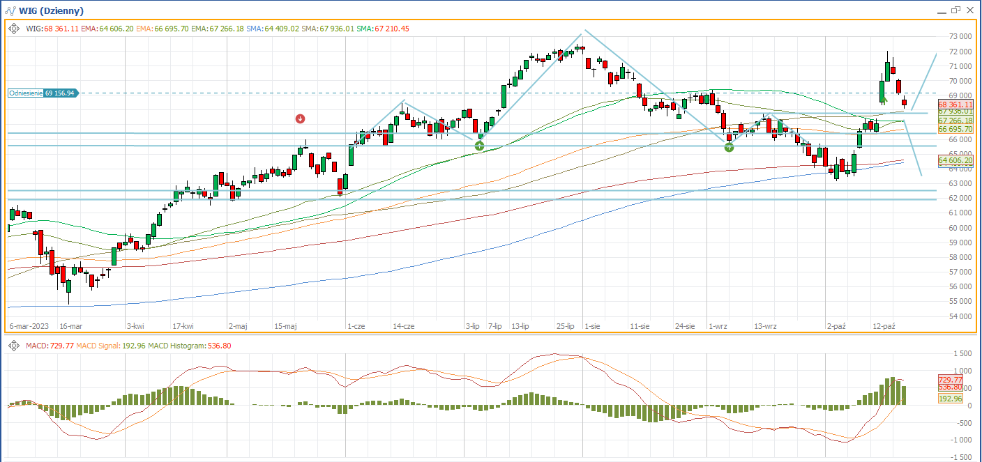Click the 12-paź date label on the time axis
The width and height of the screenshot is (982, 462).
point(883,326)
